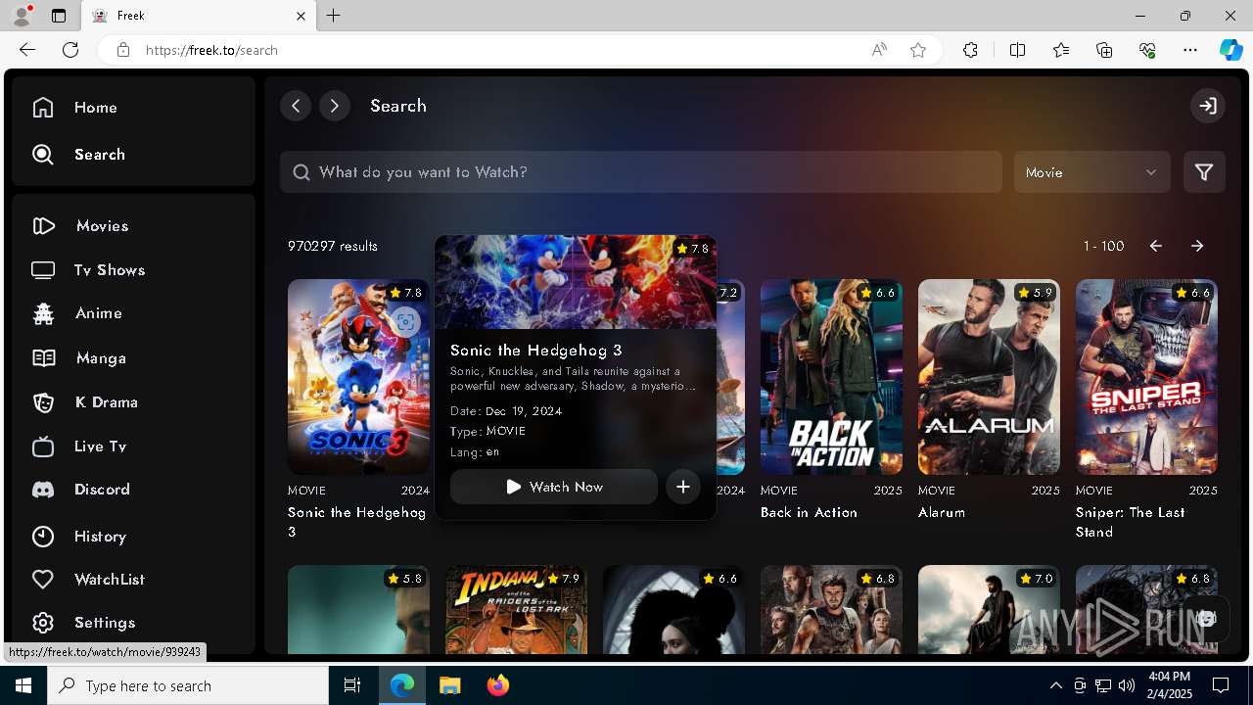Launch Firefox from the taskbar
The width and height of the screenshot is (1253, 705).
click(x=498, y=685)
